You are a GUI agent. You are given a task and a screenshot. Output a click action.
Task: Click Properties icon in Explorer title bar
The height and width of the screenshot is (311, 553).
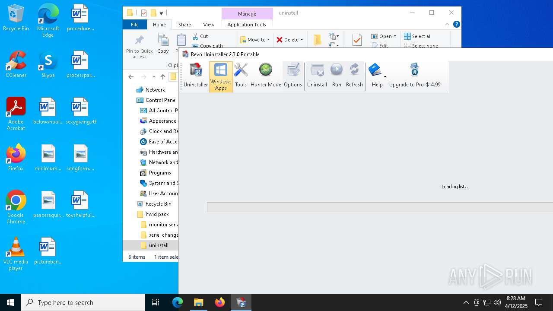(144, 13)
